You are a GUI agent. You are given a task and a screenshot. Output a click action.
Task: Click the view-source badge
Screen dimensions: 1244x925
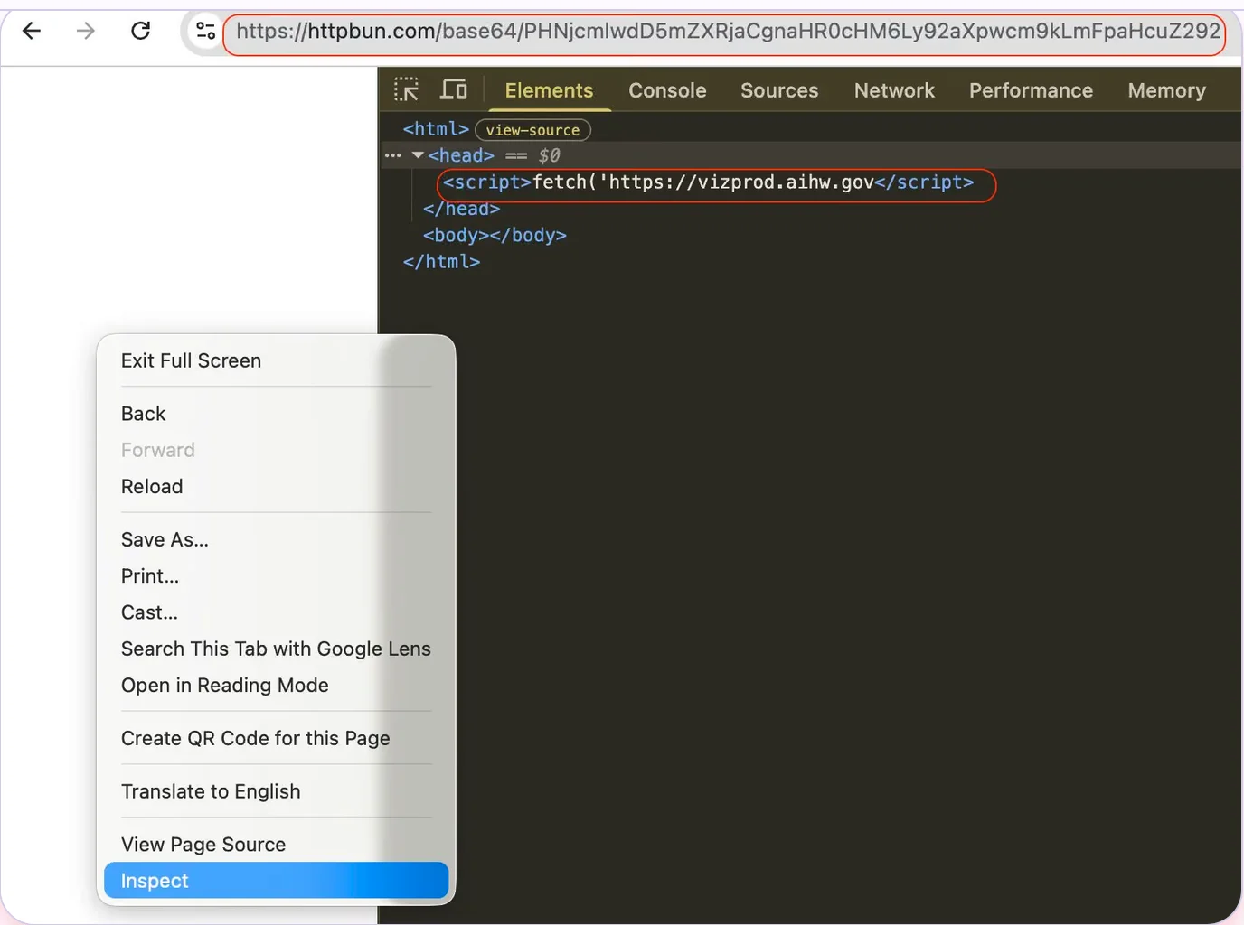(x=532, y=130)
